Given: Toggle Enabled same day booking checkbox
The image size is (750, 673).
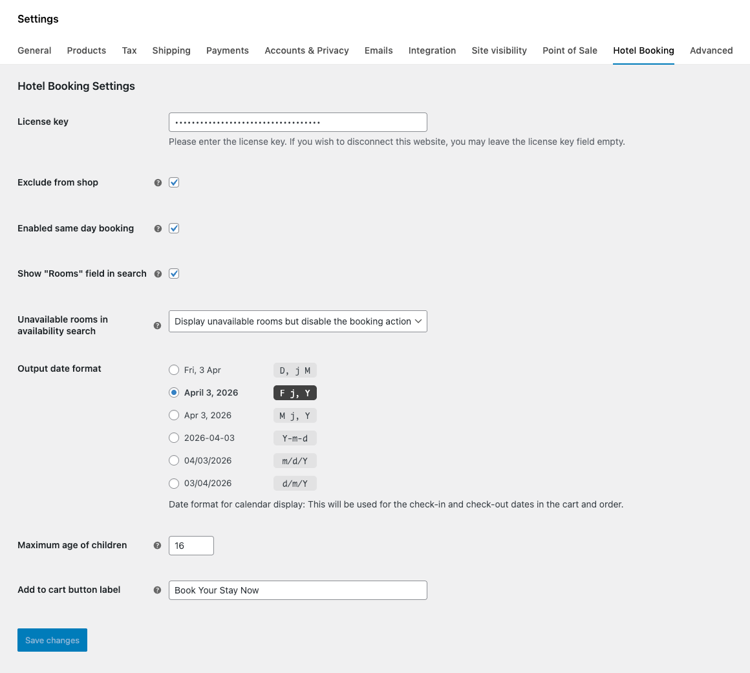Looking at the screenshot, I should pyautogui.click(x=174, y=228).
